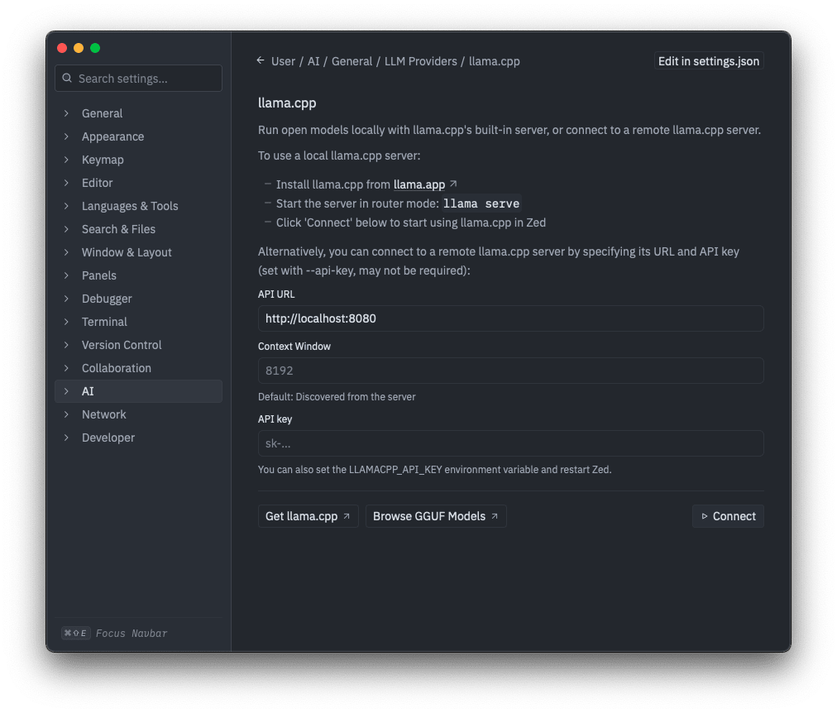Click arrow icon on Get llama.cpp
The image size is (837, 713).
[x=347, y=517]
